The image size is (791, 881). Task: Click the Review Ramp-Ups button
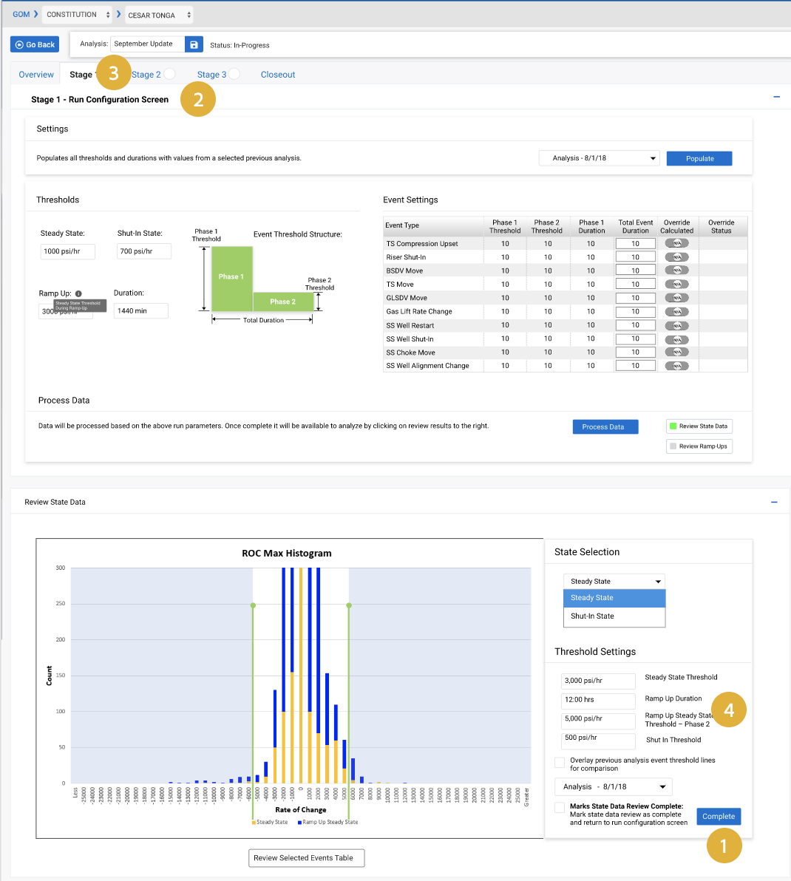point(699,446)
